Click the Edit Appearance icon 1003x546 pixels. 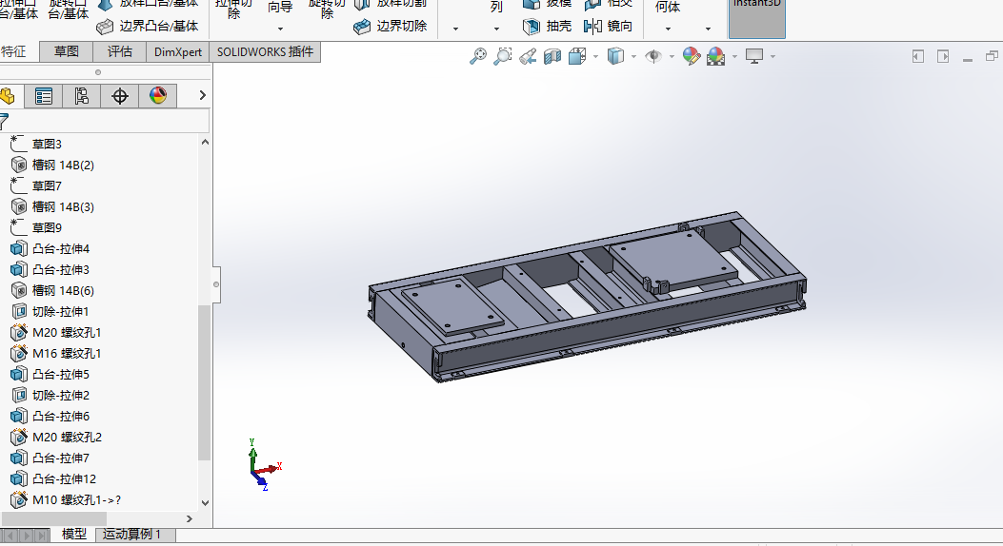[x=692, y=57]
